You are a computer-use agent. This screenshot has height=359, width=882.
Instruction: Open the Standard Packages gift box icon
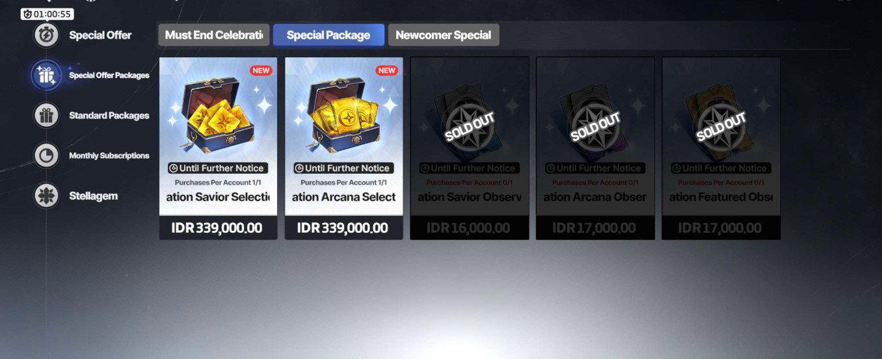46,116
